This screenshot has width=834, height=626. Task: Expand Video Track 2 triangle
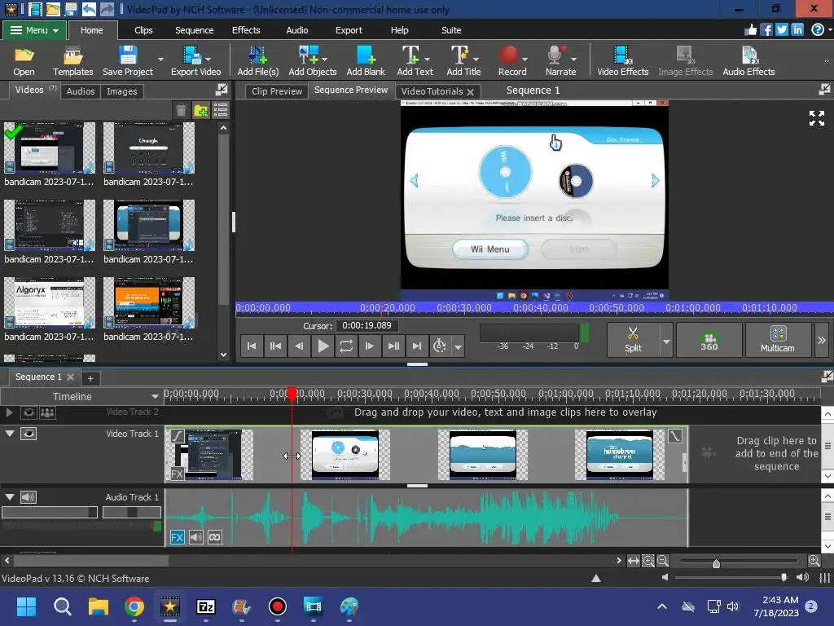point(9,412)
